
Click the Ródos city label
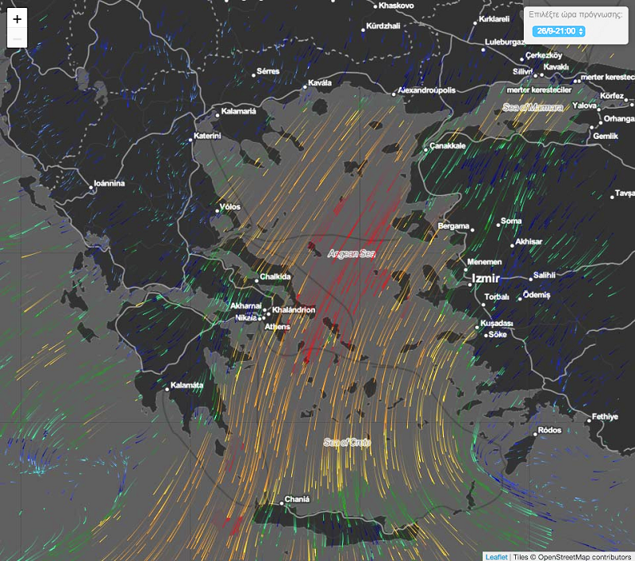pos(549,431)
